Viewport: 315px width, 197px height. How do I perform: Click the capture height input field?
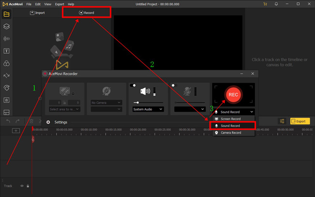(x=74, y=103)
